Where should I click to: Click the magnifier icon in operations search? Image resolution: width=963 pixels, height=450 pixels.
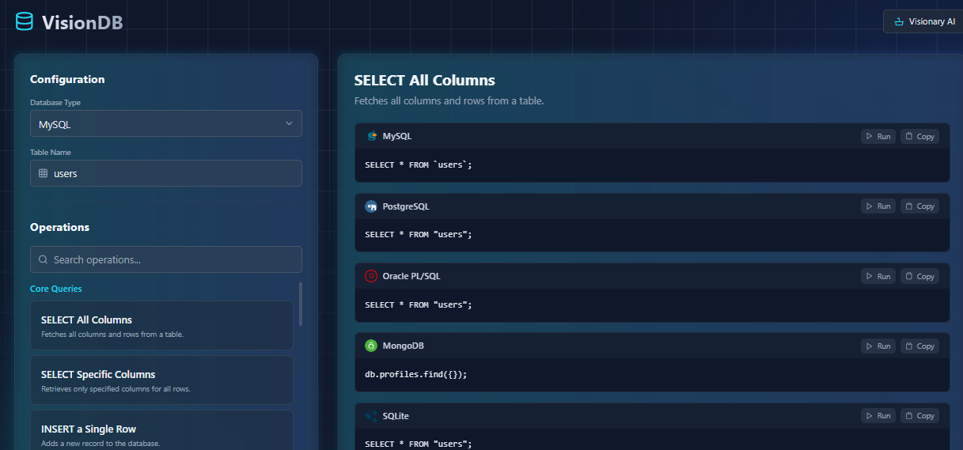click(44, 259)
